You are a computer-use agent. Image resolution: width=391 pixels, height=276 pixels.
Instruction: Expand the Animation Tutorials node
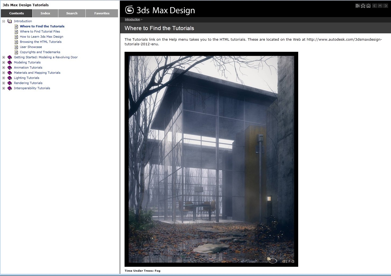tap(4, 68)
